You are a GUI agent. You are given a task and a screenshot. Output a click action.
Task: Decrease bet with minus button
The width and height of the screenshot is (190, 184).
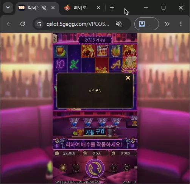76,168
